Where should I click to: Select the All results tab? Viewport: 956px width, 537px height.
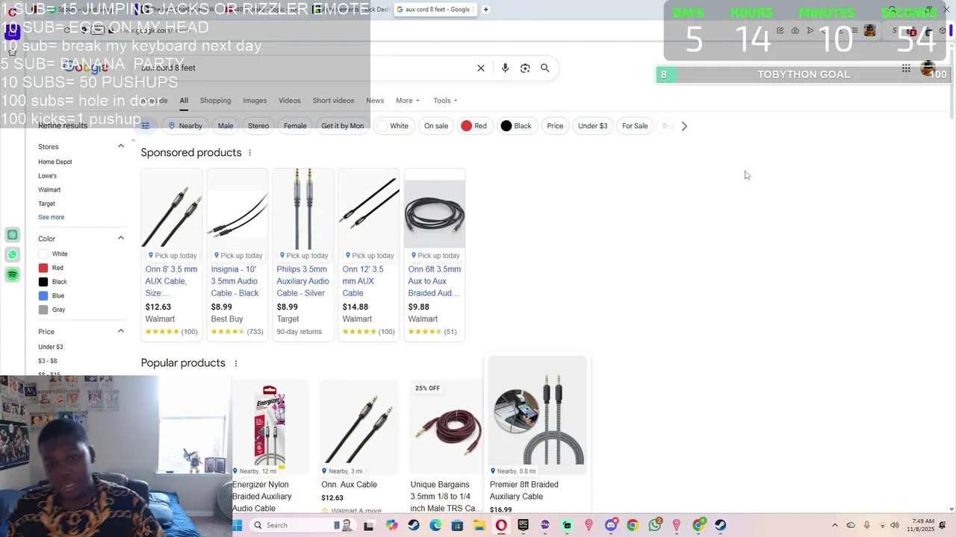point(184,101)
